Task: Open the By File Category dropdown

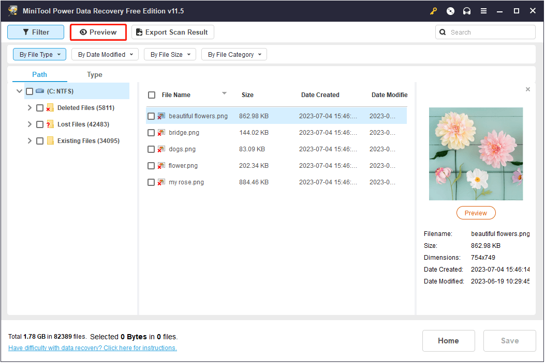Action: [x=234, y=54]
